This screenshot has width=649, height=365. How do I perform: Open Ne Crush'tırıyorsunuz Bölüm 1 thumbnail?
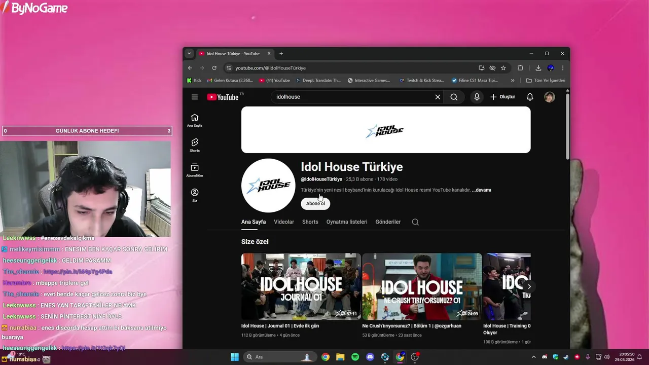pos(422,286)
